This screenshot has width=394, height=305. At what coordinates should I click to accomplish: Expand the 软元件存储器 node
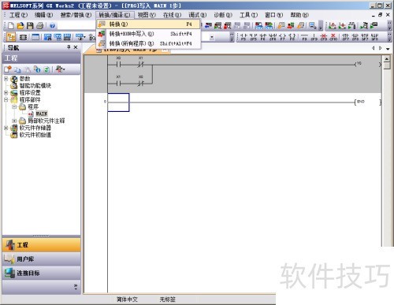click(6, 128)
